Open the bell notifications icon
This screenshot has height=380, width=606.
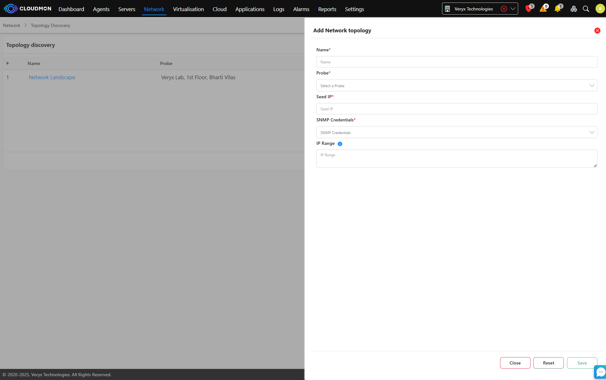point(557,9)
